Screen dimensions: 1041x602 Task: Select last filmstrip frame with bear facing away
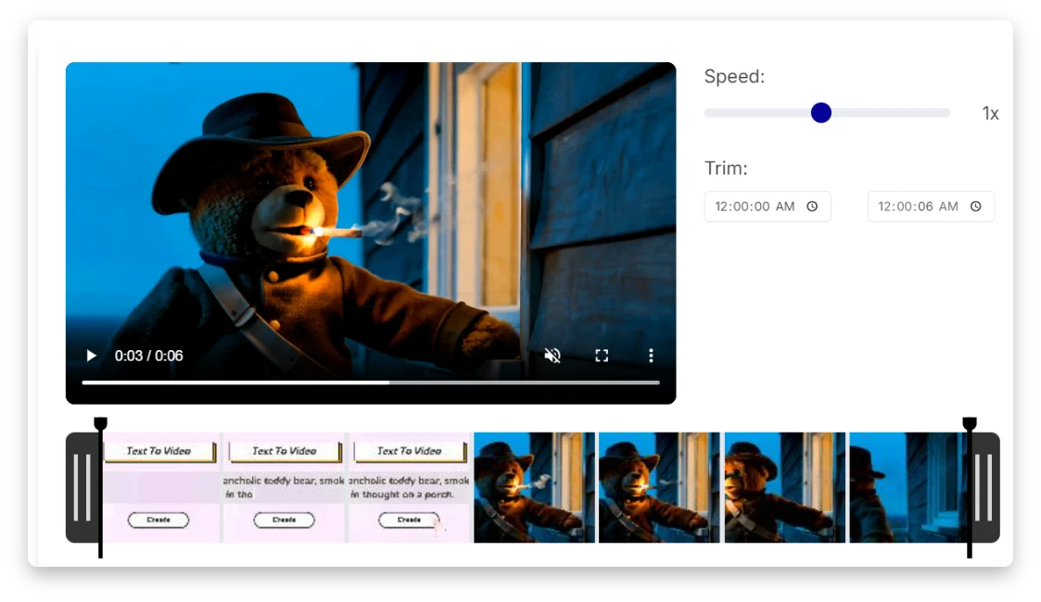(x=908, y=487)
